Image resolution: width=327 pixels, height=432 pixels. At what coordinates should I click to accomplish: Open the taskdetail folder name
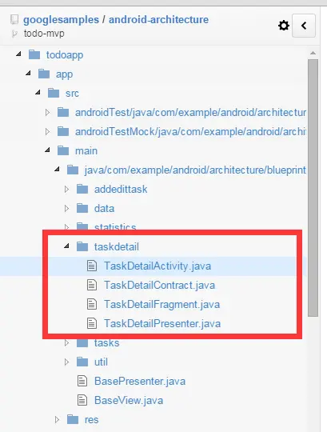[x=117, y=246]
